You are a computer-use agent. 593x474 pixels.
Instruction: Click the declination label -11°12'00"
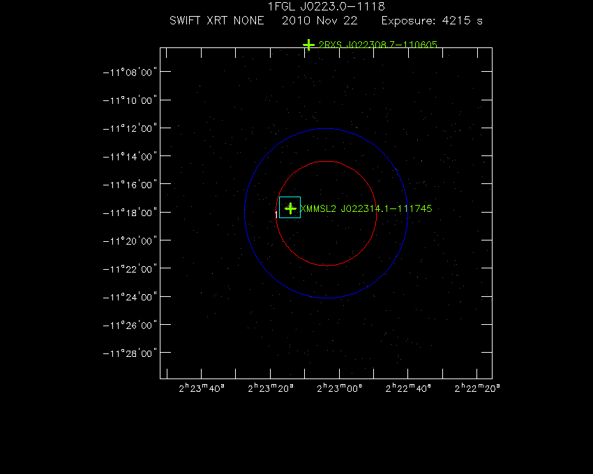(130, 128)
